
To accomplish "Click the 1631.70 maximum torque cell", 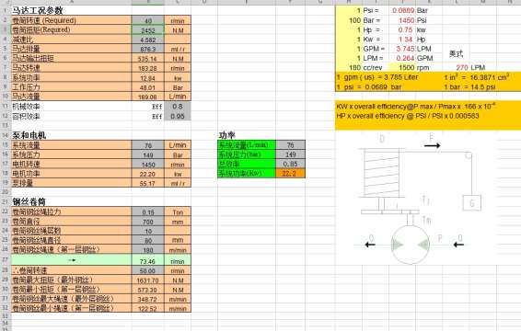I will [148, 280].
